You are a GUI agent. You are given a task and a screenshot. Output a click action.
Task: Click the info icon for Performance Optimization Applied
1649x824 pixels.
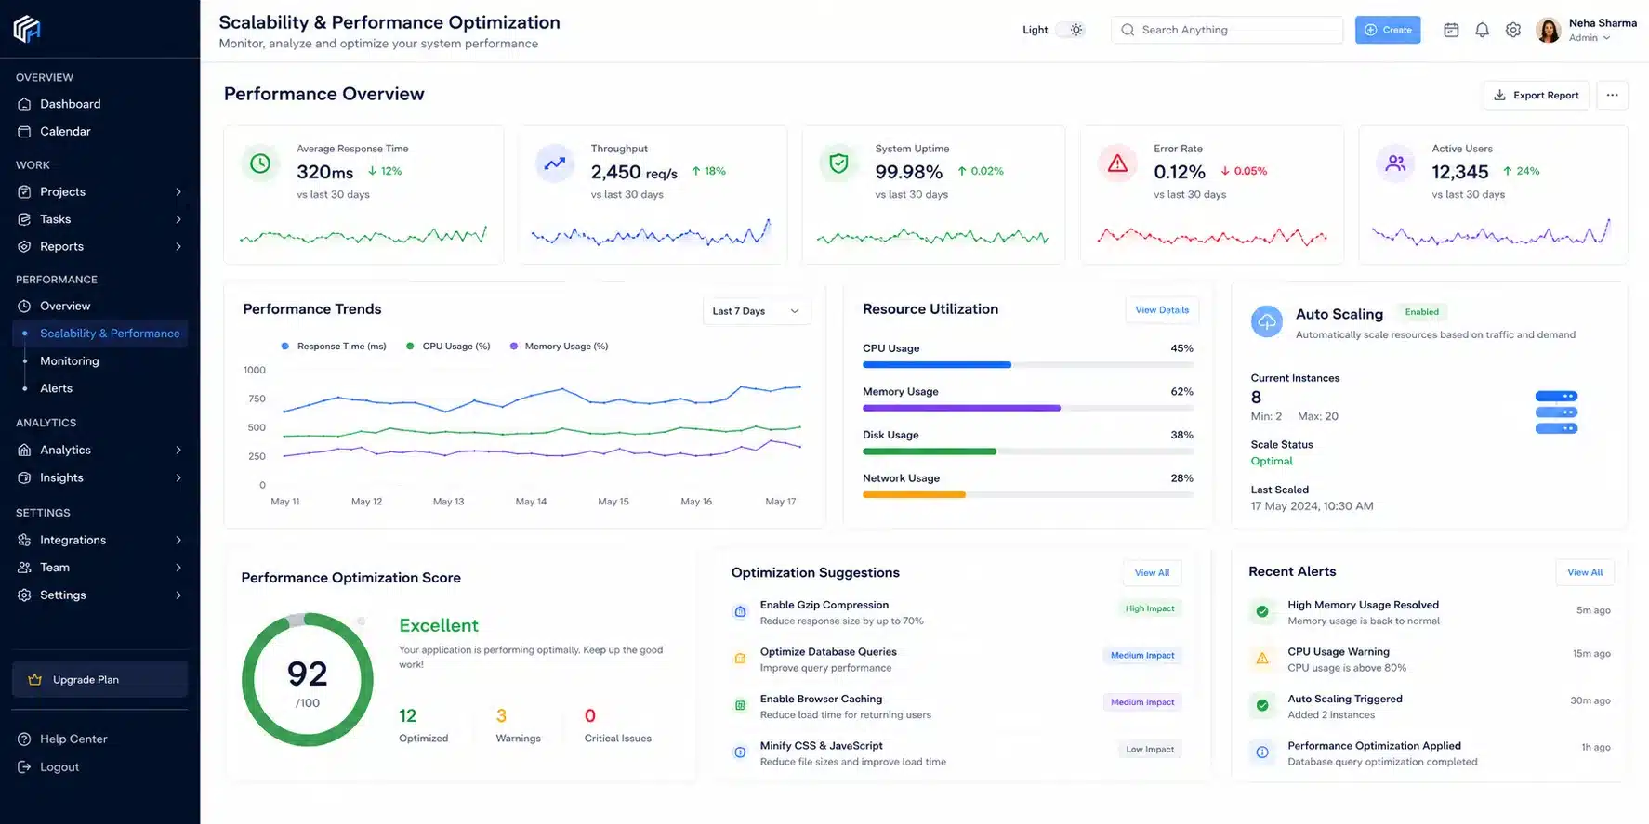pos(1262,752)
